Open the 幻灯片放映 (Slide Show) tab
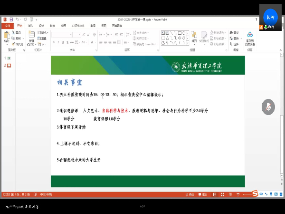 pos(78,26)
